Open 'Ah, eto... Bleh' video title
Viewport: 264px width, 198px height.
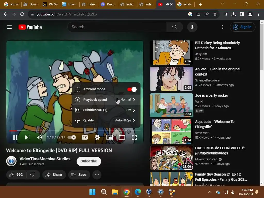[x=218, y=72]
